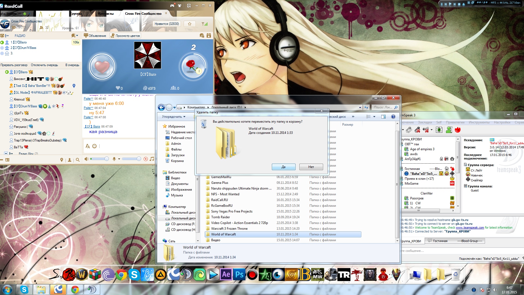
Task: Select Загрузки in Explorer favorites
Action: pyautogui.click(x=175, y=155)
